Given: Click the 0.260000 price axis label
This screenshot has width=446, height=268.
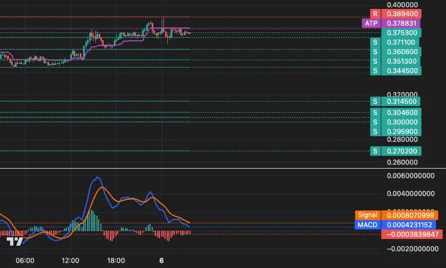Looking at the screenshot, I should tap(402, 162).
